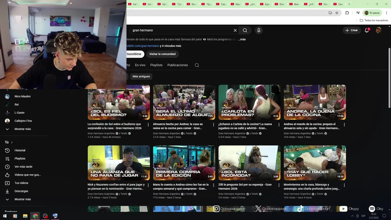Image resolution: width=391 pixels, height=220 pixels.
Task: Open Chrome media controls icon
Action: [x=358, y=13]
